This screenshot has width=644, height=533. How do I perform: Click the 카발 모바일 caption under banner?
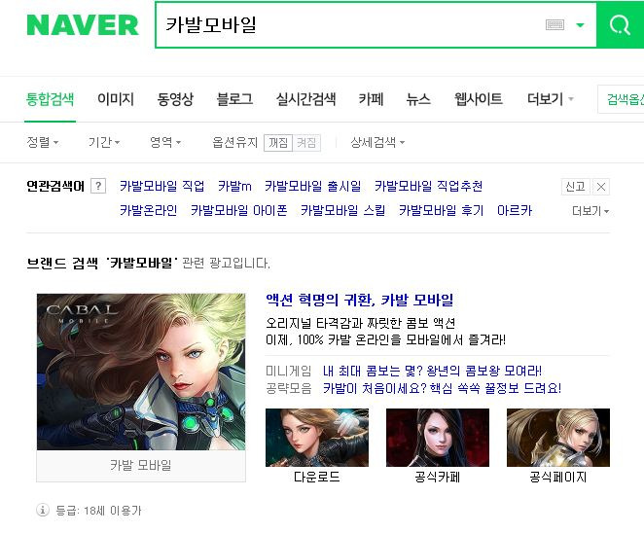[141, 465]
